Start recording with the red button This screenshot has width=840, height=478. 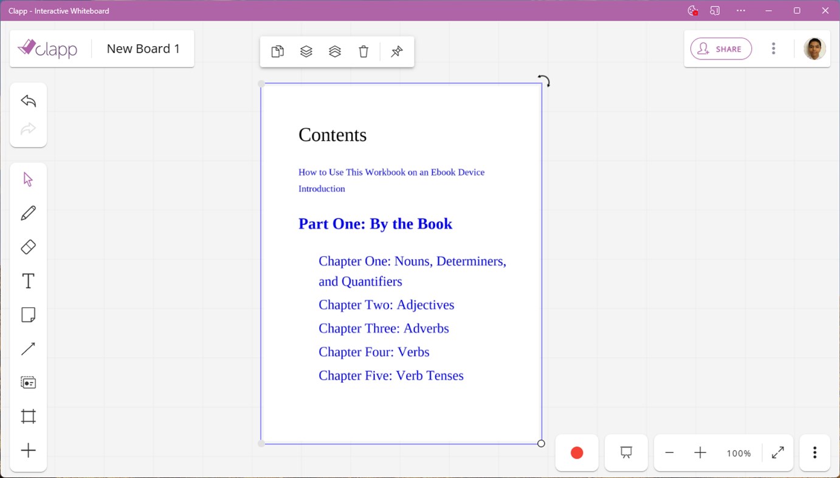(576, 452)
